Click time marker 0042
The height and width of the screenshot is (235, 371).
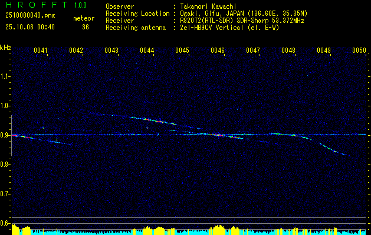pos(76,51)
